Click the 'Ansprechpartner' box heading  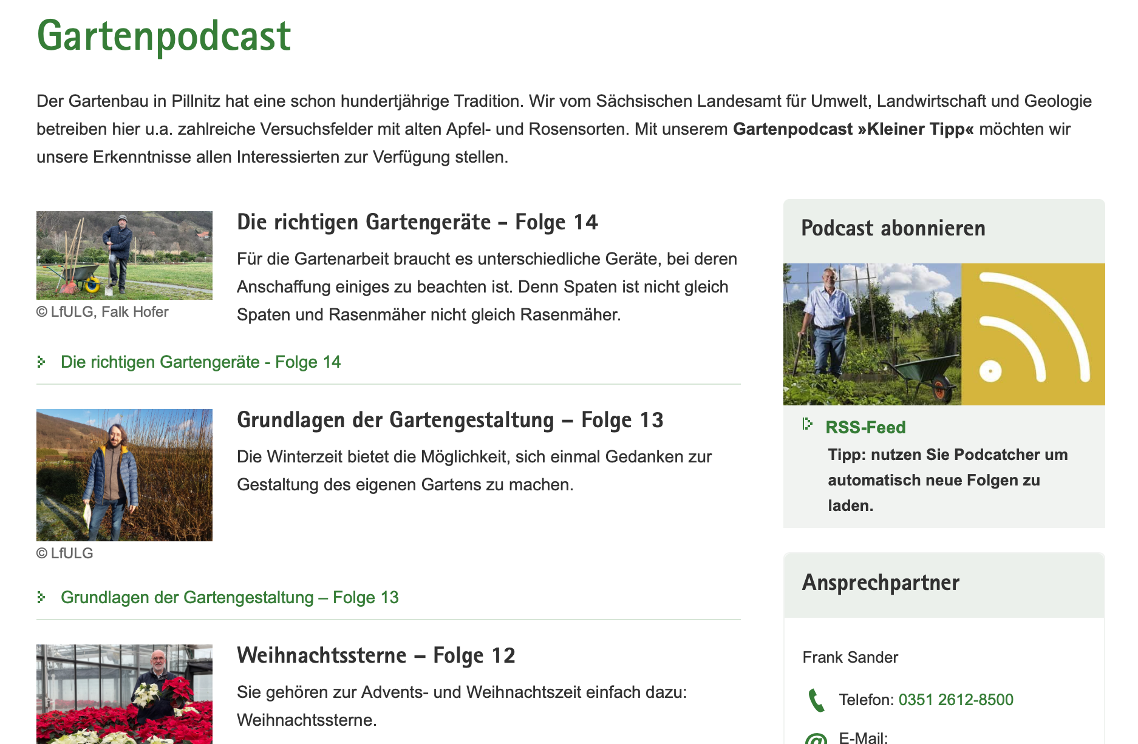click(881, 583)
